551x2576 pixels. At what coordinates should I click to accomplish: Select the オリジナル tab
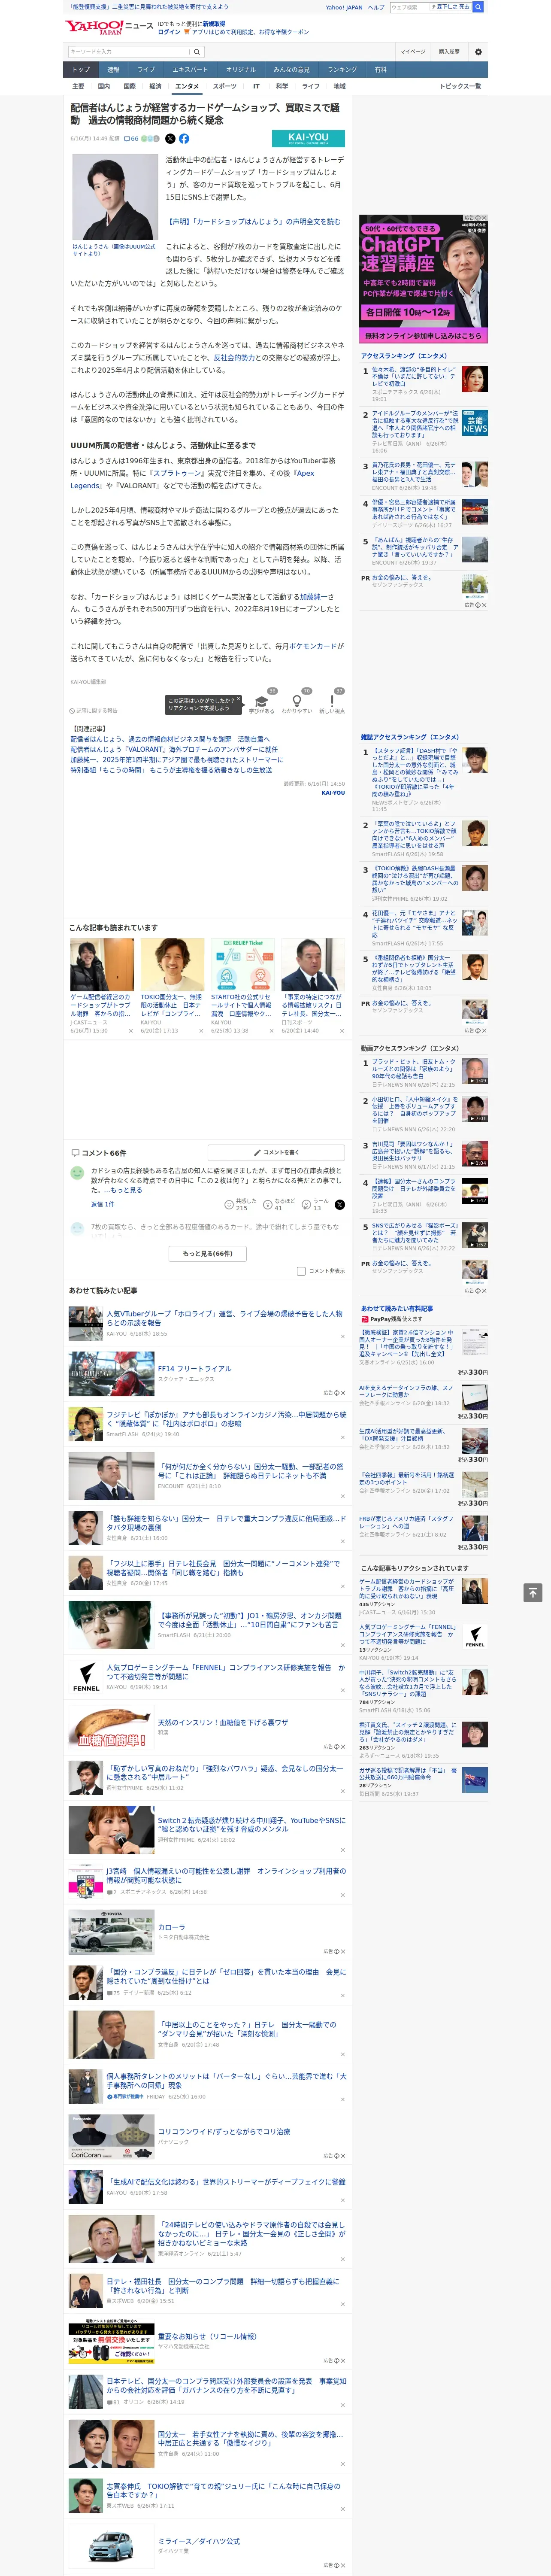(241, 70)
